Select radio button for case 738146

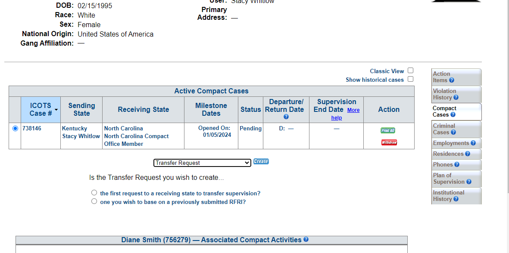tap(15, 129)
